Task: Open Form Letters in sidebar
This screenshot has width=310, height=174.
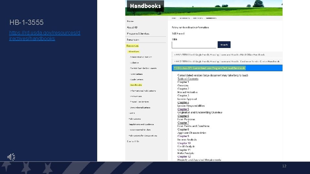Action: [136, 74]
